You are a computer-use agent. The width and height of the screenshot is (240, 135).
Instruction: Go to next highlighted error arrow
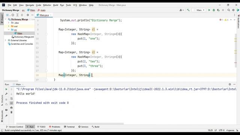click(x=234, y=20)
